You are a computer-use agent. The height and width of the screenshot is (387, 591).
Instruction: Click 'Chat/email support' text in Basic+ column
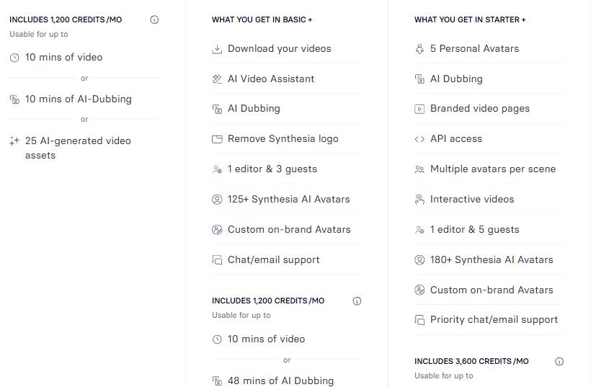(x=274, y=259)
